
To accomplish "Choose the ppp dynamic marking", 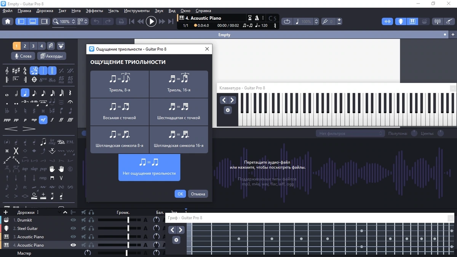I will pyautogui.click(x=7, y=120).
